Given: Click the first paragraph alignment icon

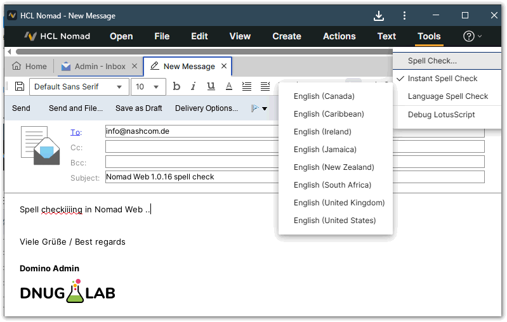Looking at the screenshot, I should (247, 86).
